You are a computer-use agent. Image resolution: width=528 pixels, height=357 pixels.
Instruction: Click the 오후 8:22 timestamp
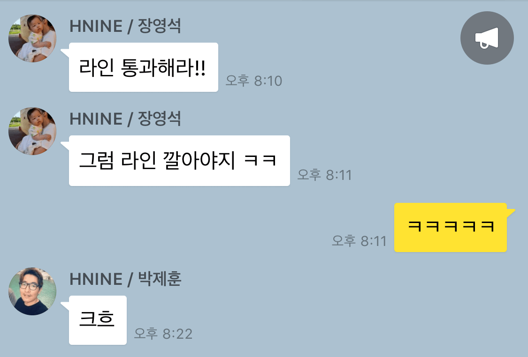tap(163, 334)
